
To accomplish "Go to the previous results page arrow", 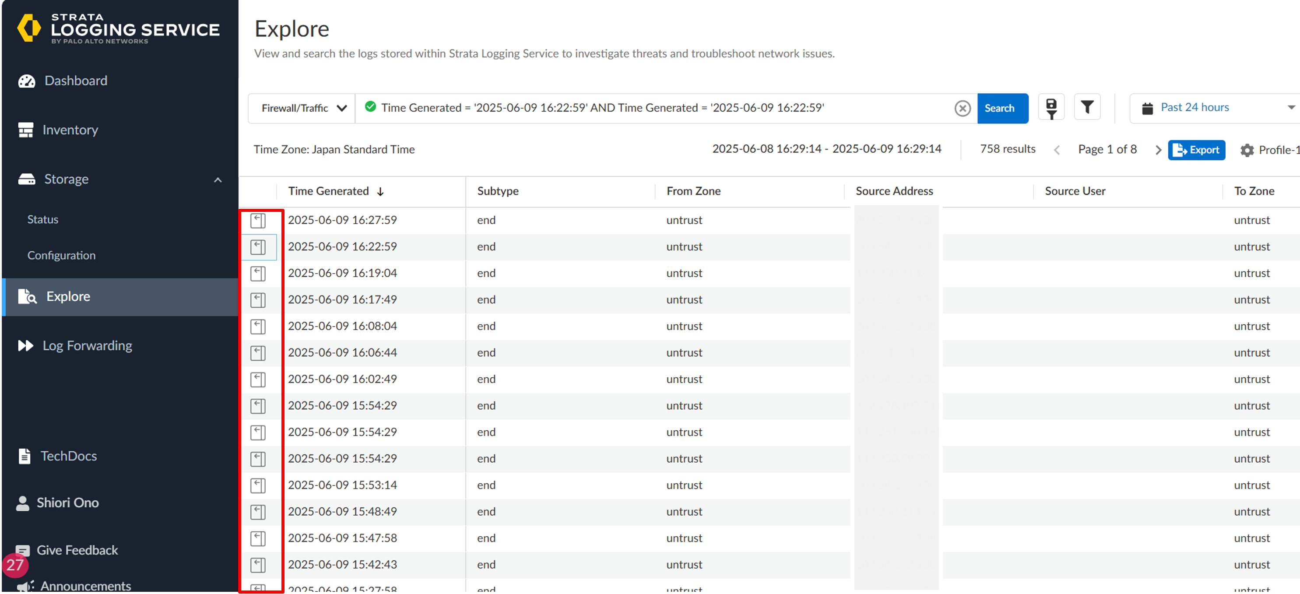I will [1056, 150].
